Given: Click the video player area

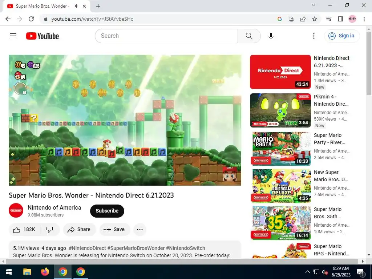Looking at the screenshot, I should point(125,120).
